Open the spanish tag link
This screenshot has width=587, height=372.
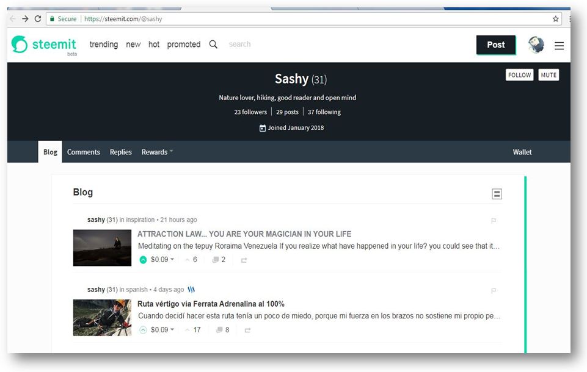pos(137,290)
